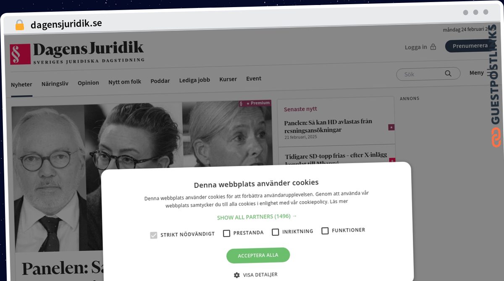Click the Premium badge on the lead image
This screenshot has height=281, width=504.
tap(255, 103)
